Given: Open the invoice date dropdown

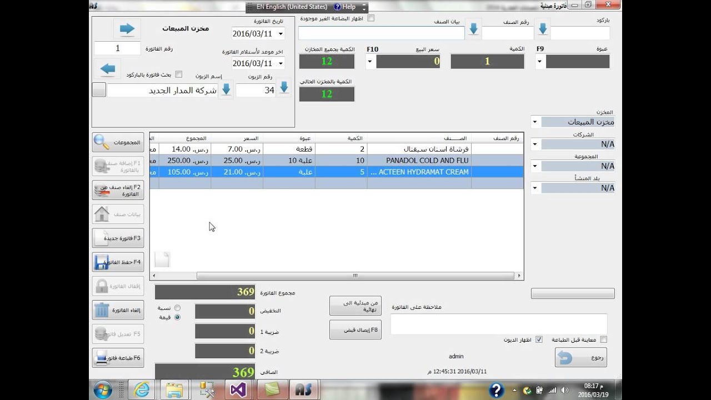Looking at the screenshot, I should [x=280, y=34].
